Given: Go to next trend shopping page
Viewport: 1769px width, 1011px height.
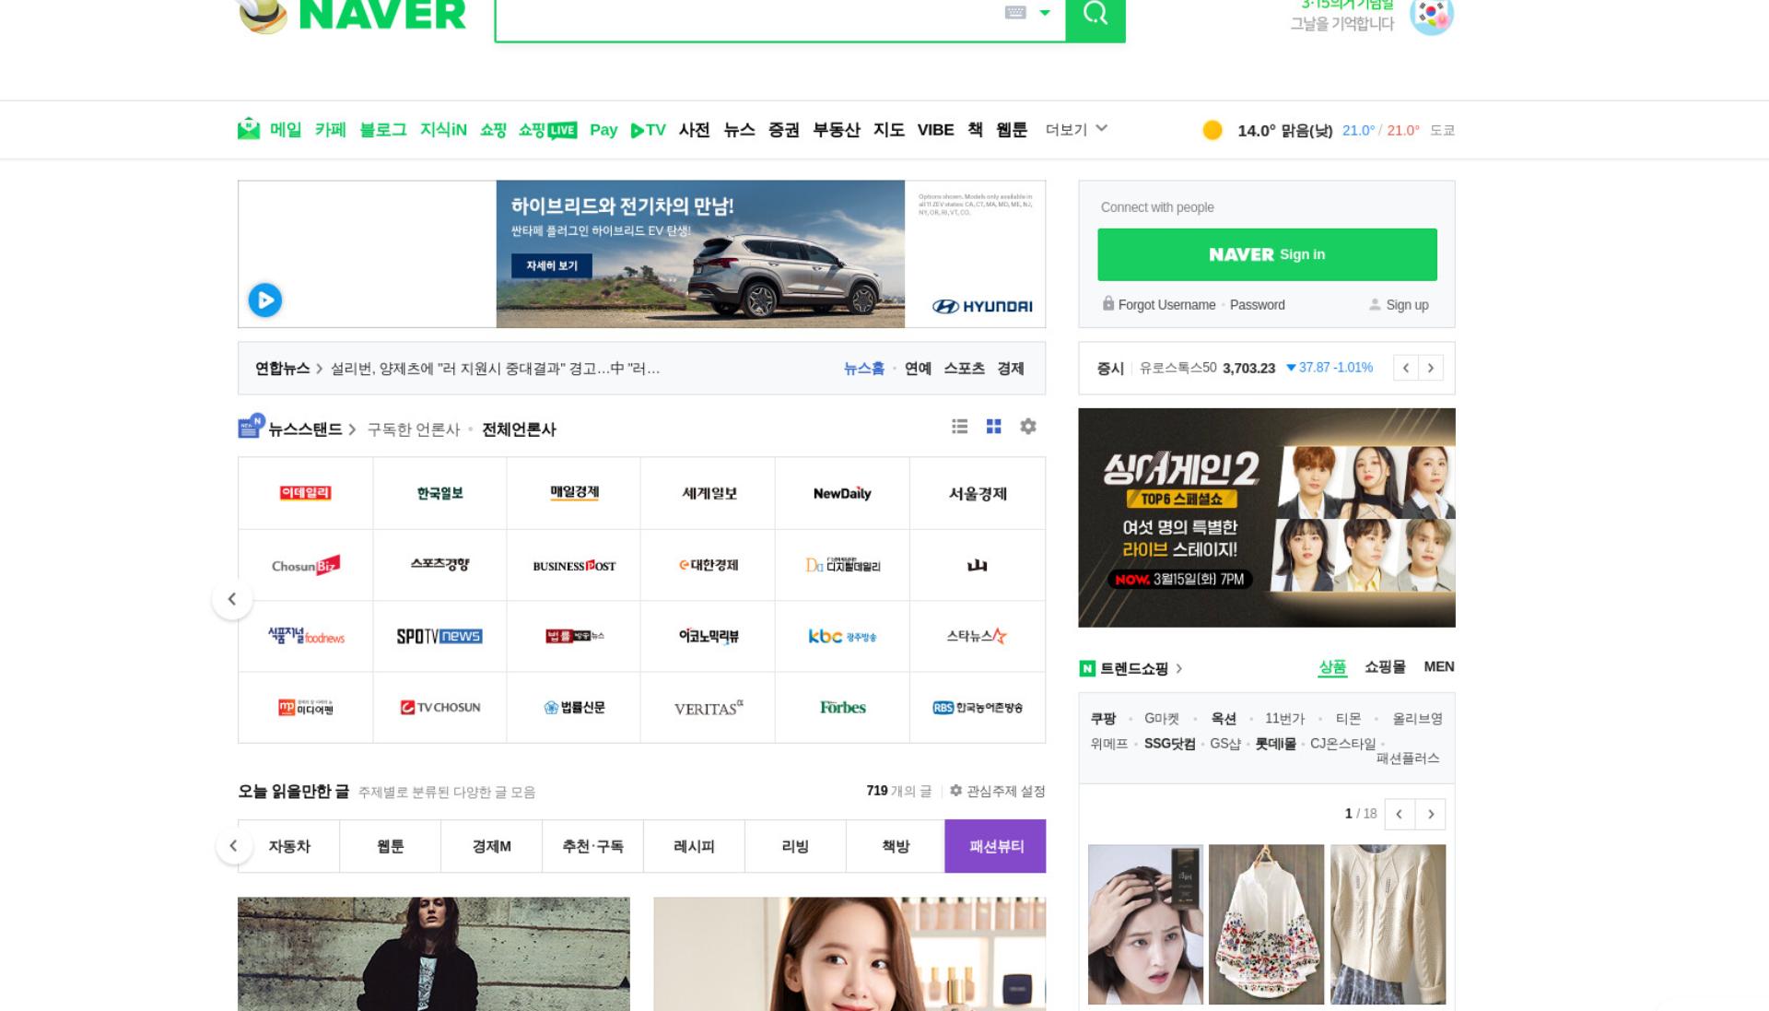Looking at the screenshot, I should pyautogui.click(x=1431, y=814).
